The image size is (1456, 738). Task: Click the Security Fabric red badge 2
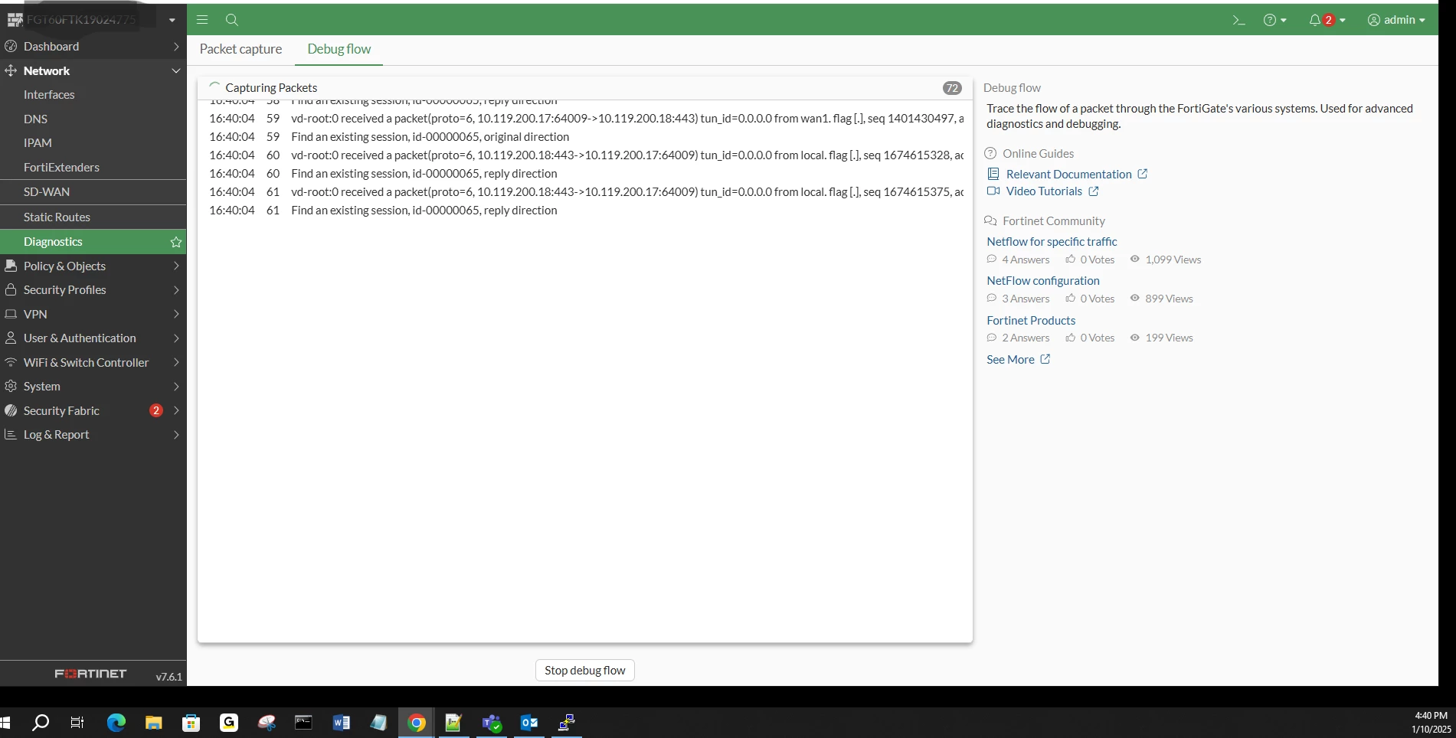(x=156, y=410)
